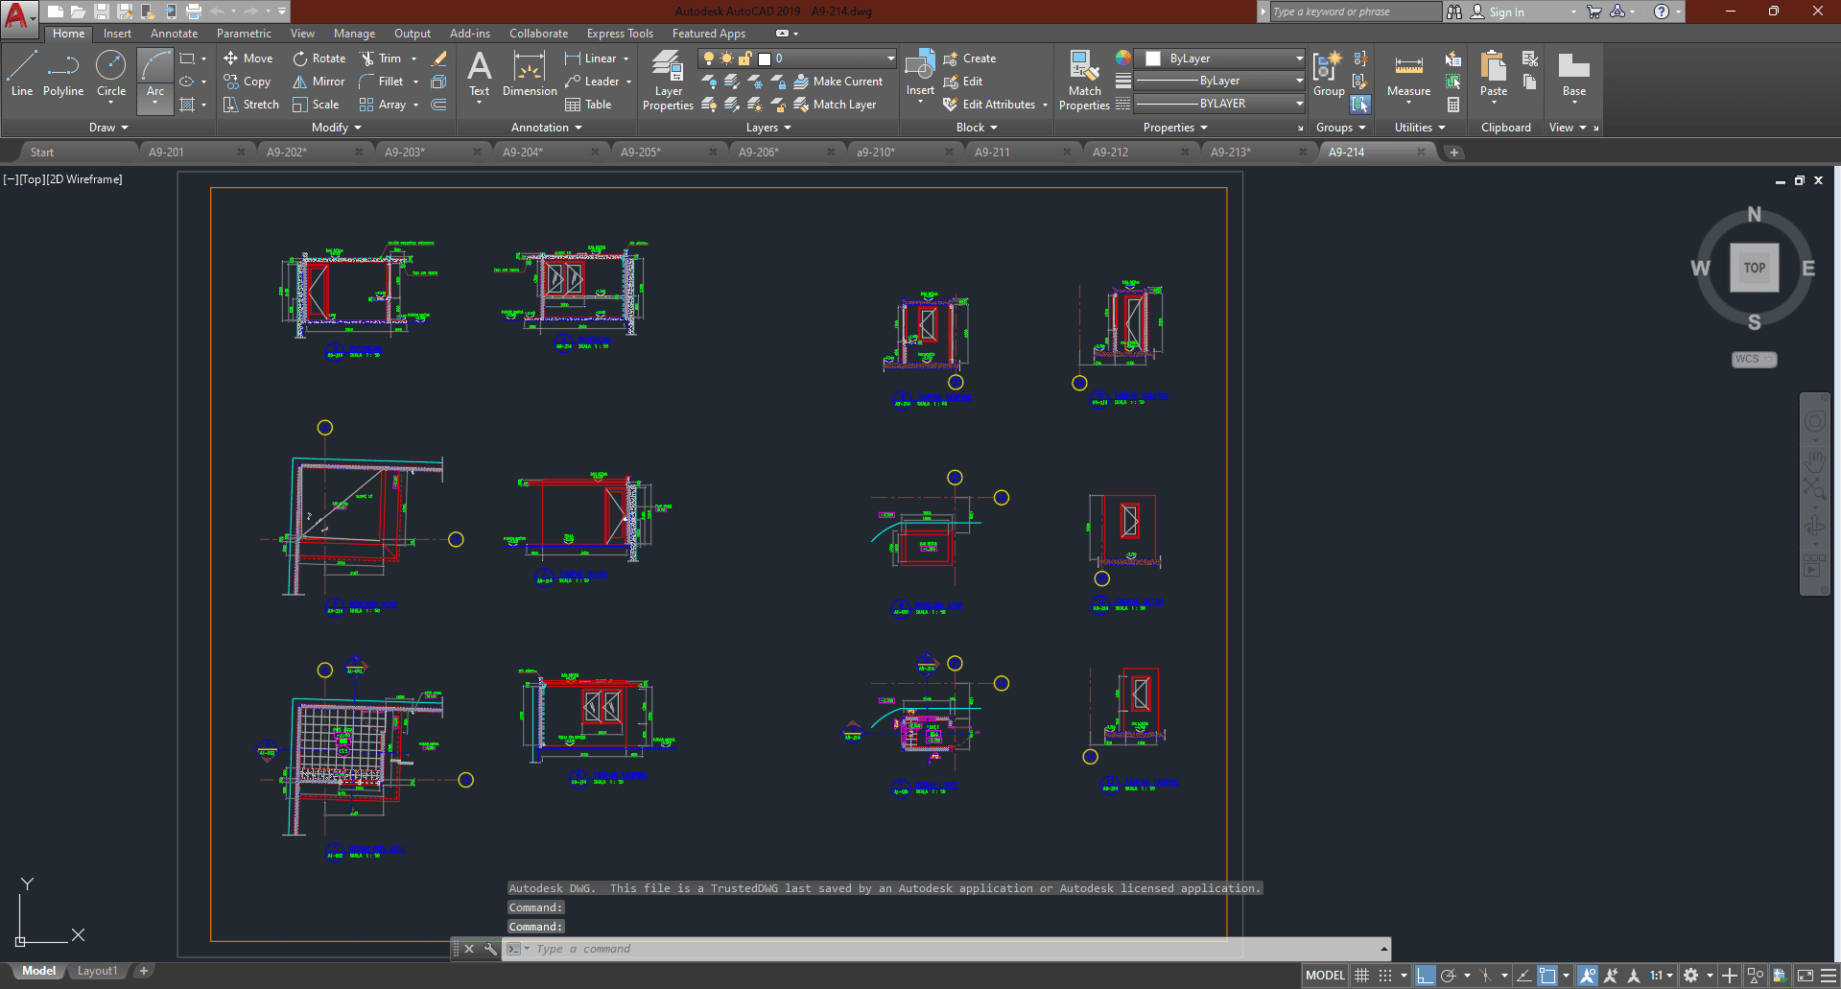
Task: Click the Match Properties tool
Action: (1084, 81)
